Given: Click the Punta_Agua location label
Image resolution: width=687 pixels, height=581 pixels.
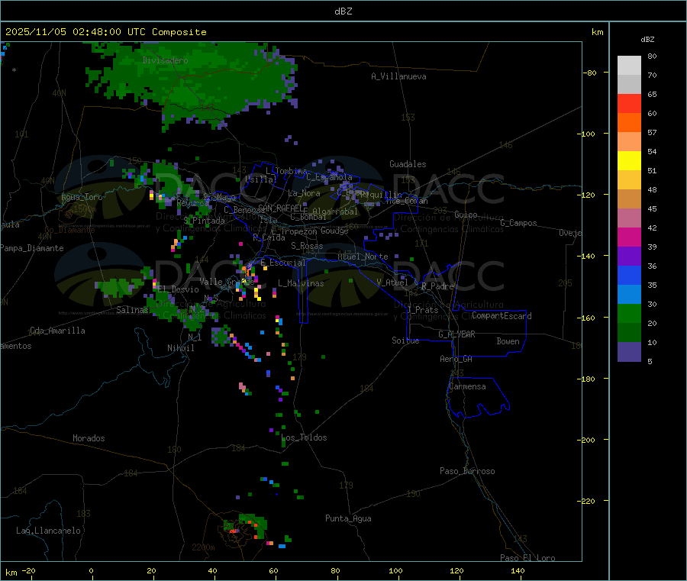Looking at the screenshot, I should pyautogui.click(x=348, y=518).
